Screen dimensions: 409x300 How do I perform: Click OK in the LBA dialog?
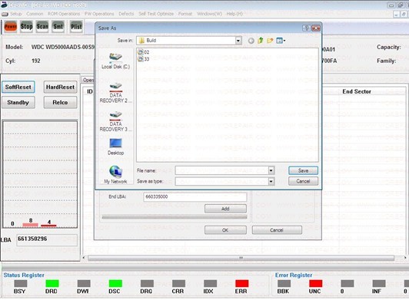click(x=225, y=230)
